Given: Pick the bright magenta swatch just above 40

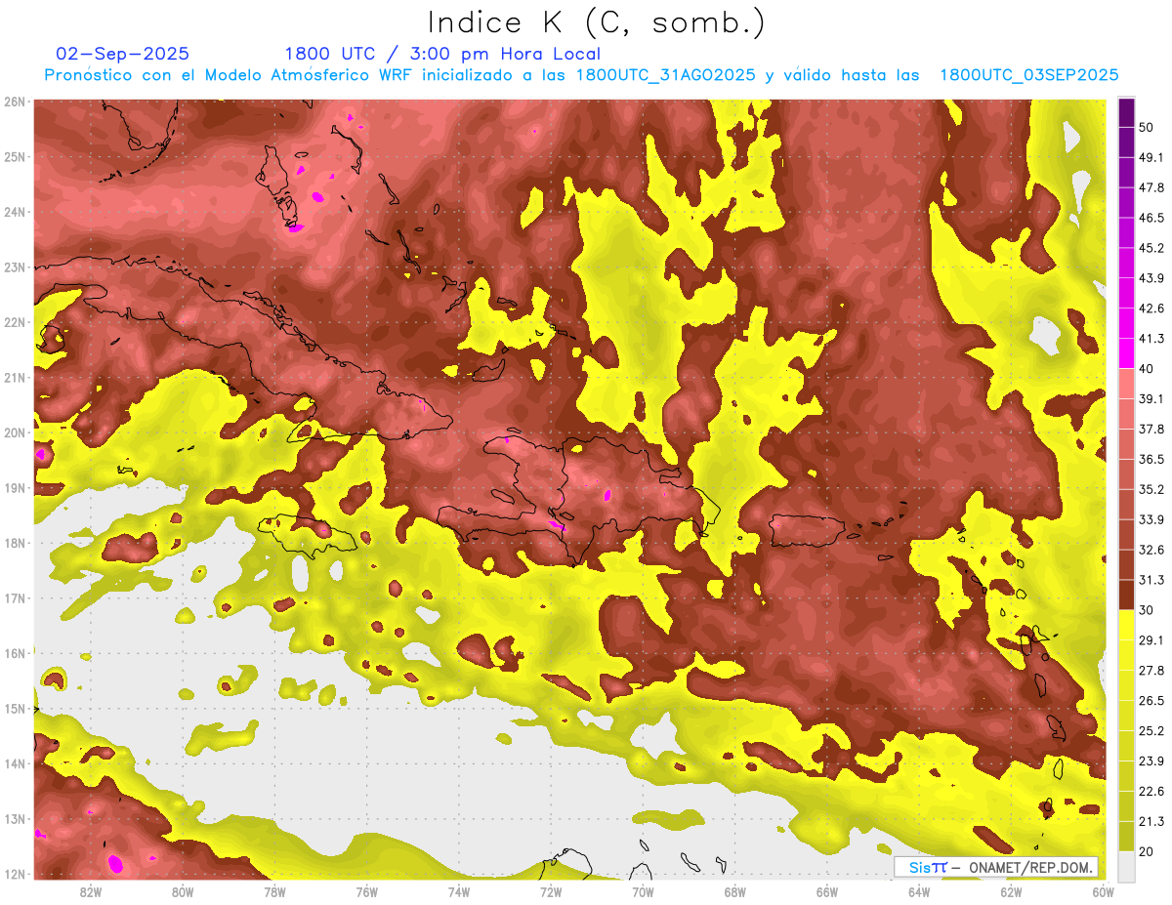Looking at the screenshot, I should (x=1126, y=353).
